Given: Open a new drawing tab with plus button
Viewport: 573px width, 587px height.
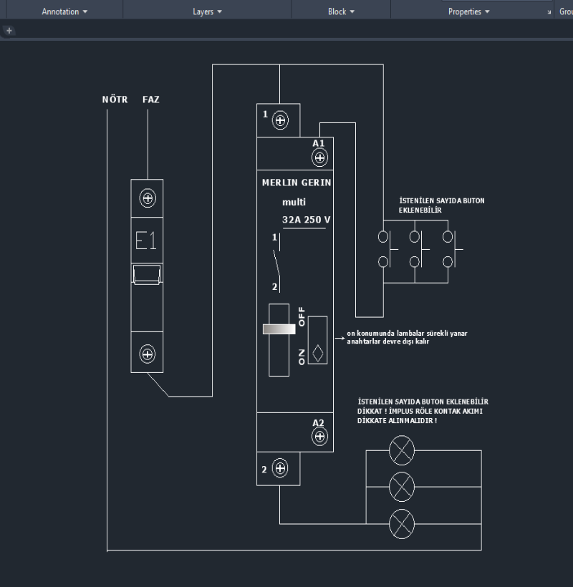Looking at the screenshot, I should [9, 31].
